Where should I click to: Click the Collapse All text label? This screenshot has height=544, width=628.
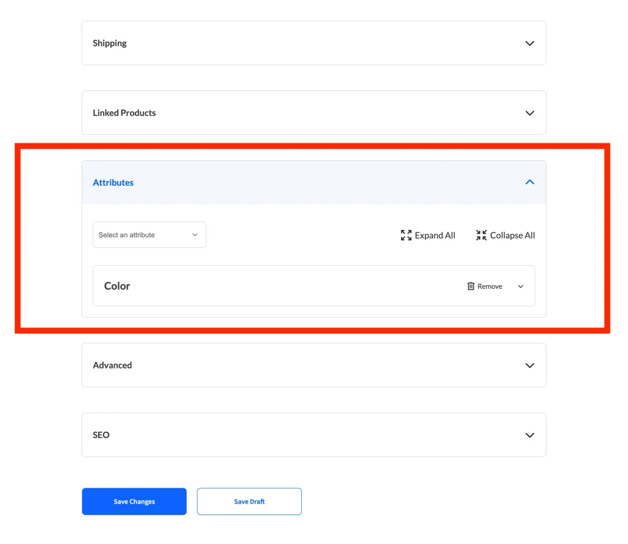(512, 236)
